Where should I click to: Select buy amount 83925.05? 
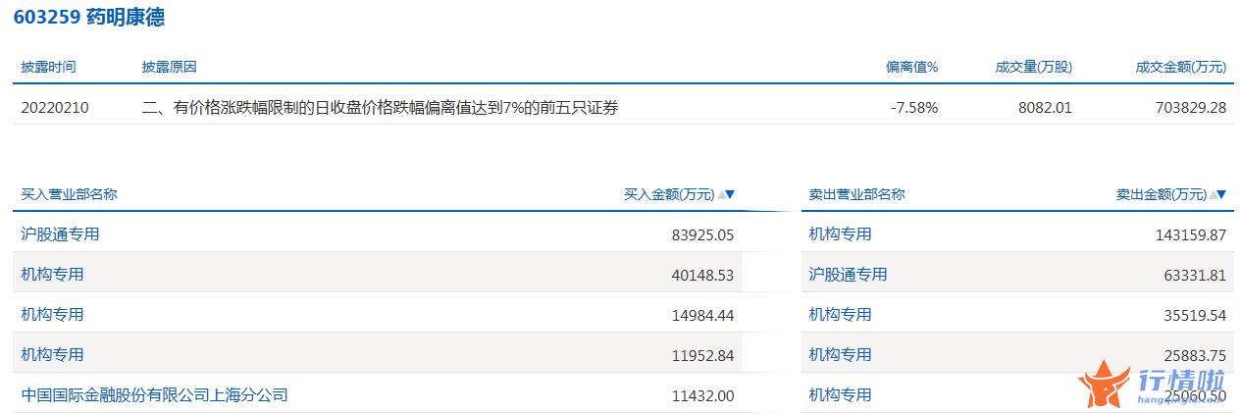tap(701, 235)
